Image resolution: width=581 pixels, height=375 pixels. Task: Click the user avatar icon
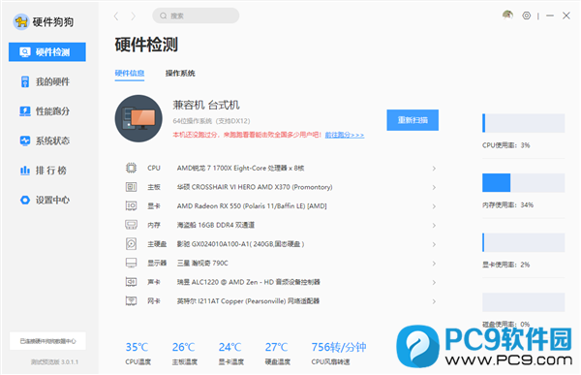click(507, 15)
